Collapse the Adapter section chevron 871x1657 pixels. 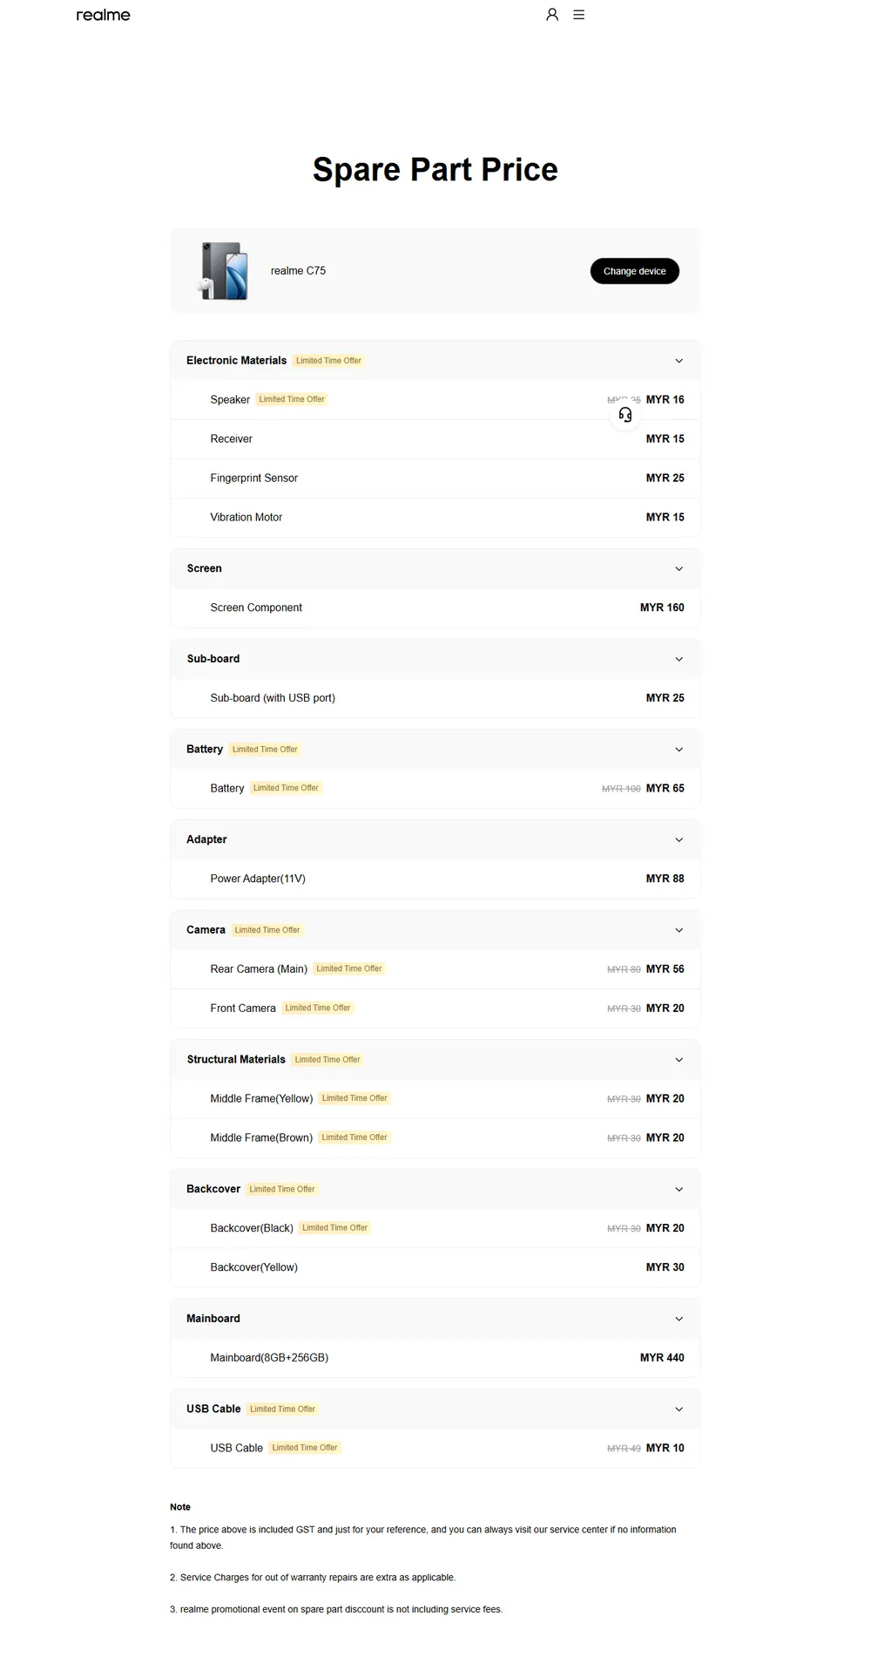[679, 840]
